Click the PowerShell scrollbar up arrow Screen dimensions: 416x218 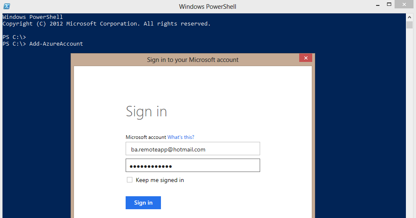click(410, 17)
